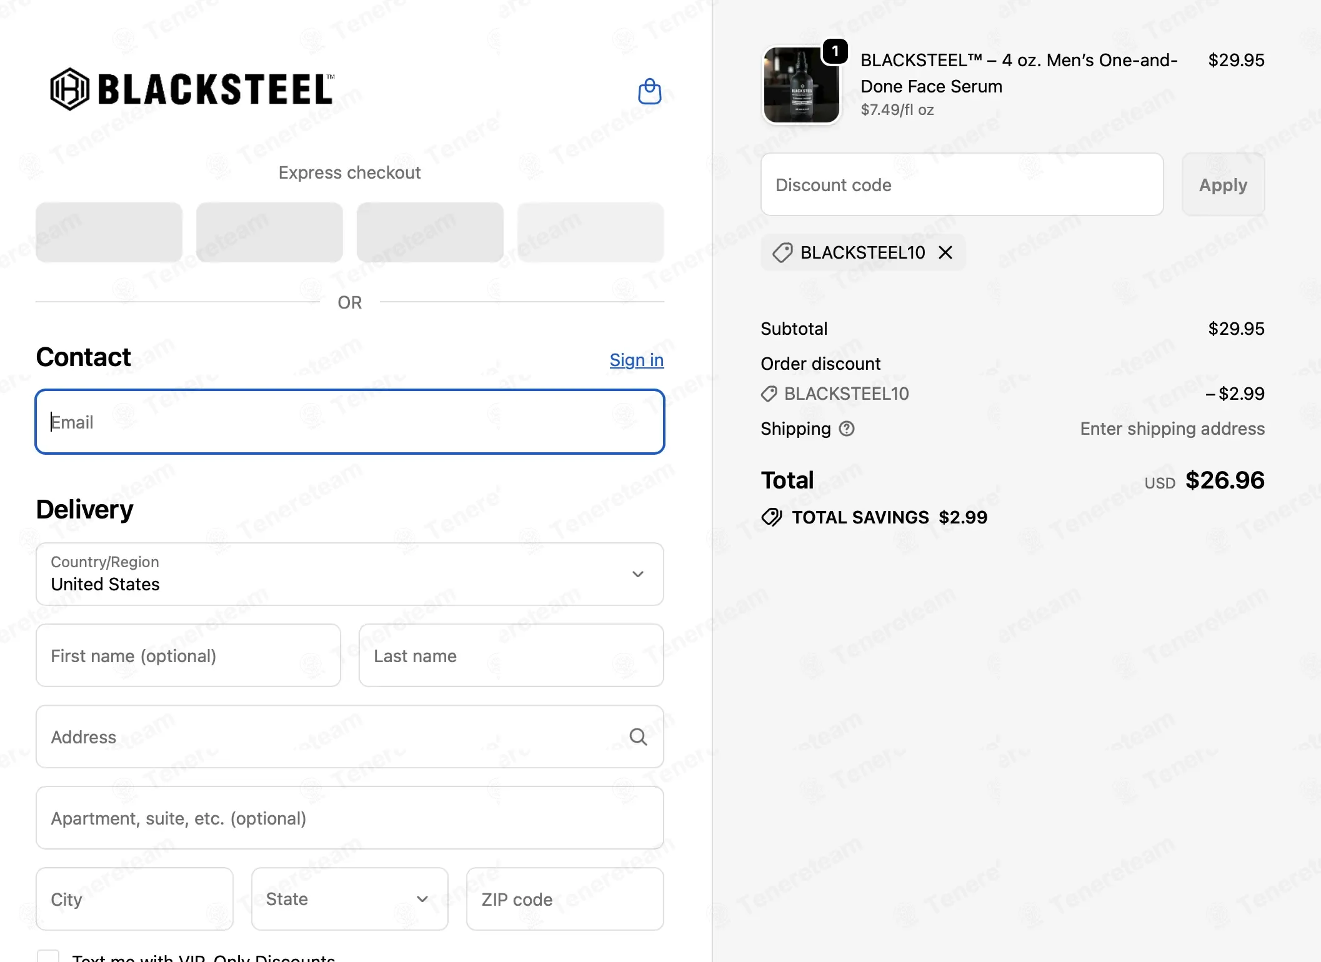Image resolution: width=1321 pixels, height=962 pixels.
Task: Click the City field
Action: (134, 899)
